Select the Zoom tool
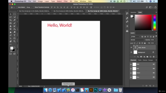The width and height of the screenshot is (166, 93). click(x=15, y=41)
